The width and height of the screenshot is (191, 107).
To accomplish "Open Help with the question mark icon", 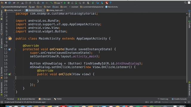I will (110, 3).
